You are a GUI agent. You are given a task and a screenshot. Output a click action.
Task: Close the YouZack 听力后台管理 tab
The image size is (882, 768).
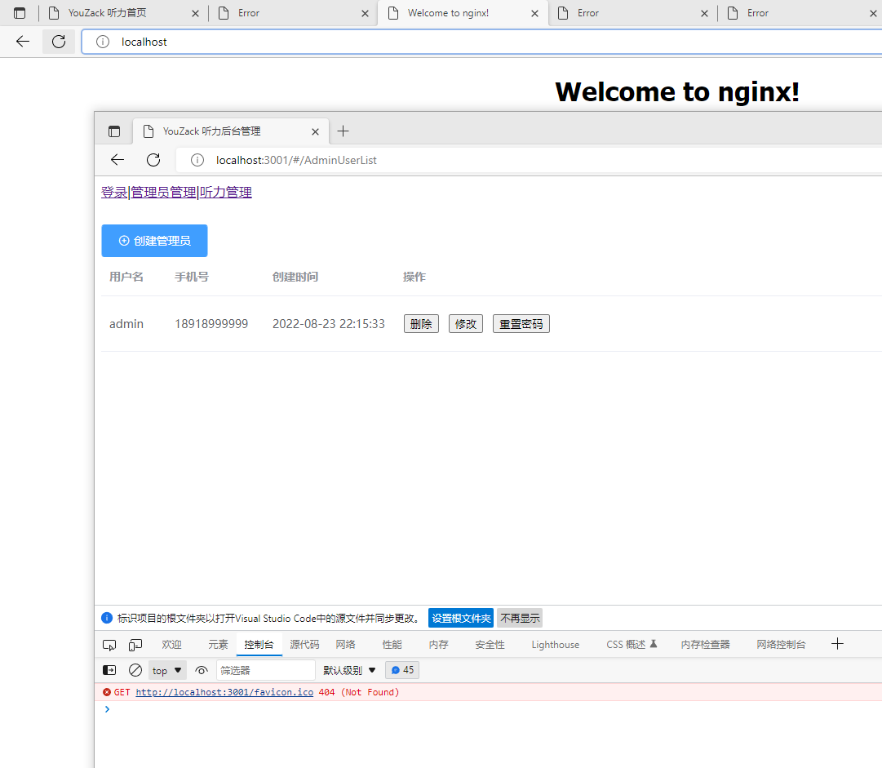[x=315, y=131]
